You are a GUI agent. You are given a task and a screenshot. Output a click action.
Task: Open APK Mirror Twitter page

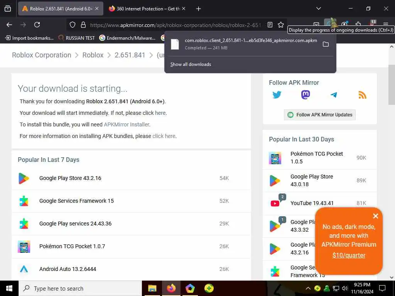point(277,95)
